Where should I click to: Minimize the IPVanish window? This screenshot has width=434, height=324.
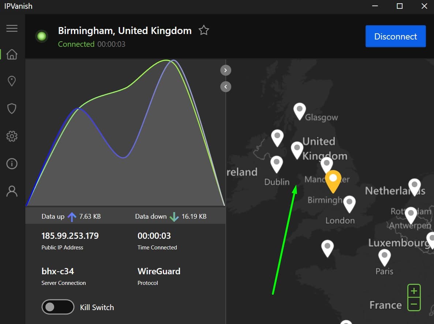375,6
